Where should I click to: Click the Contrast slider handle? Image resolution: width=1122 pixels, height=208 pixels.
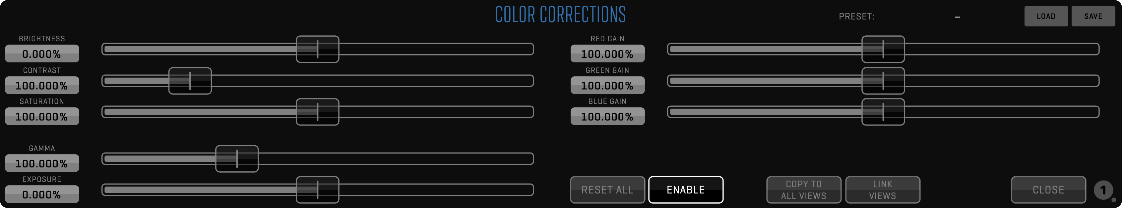(x=190, y=81)
